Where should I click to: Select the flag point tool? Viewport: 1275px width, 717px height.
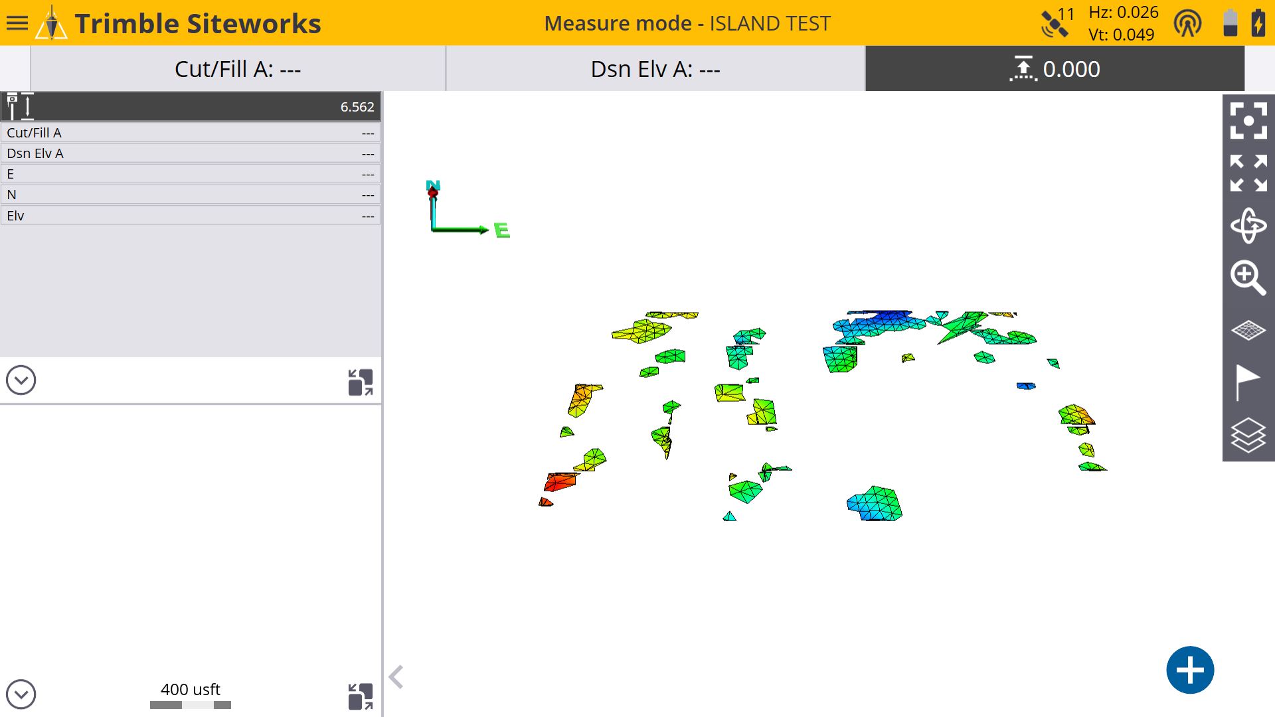1248,382
